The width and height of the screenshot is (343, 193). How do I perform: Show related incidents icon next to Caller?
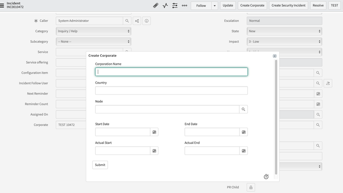(x=137, y=21)
